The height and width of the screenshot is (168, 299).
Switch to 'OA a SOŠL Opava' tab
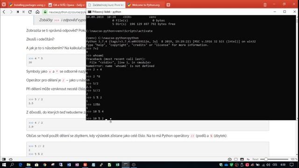pyautogui.click(x=66, y=5)
